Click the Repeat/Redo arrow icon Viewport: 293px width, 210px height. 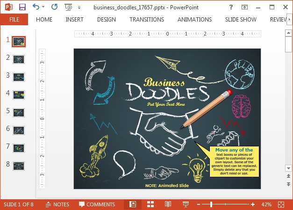[54, 7]
